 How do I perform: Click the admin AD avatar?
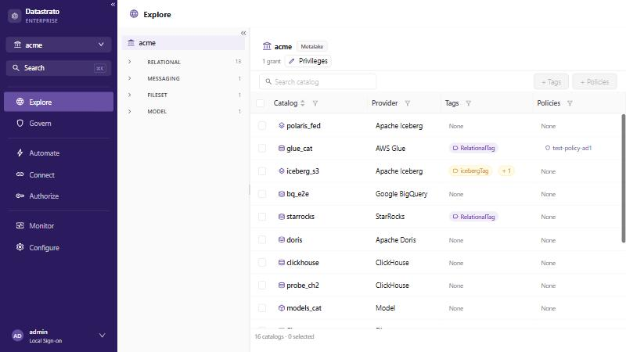(x=17, y=336)
